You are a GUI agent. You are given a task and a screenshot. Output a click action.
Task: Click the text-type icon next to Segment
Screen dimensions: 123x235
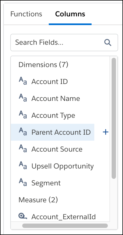click(x=23, y=183)
